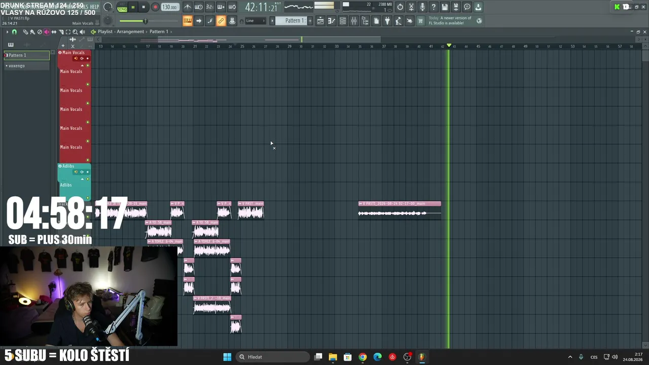Open the Mixer view icon

click(x=354, y=21)
